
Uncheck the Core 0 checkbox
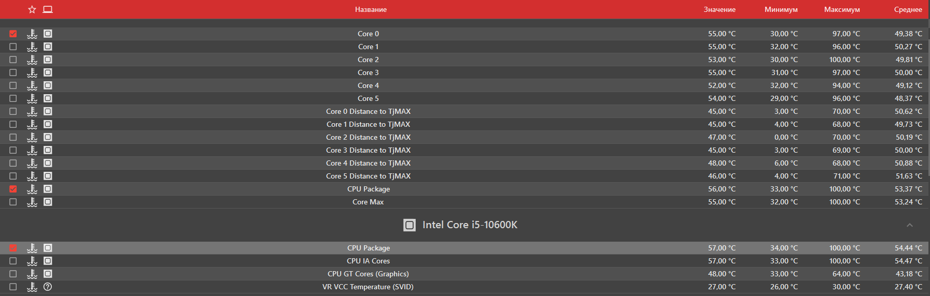13,34
